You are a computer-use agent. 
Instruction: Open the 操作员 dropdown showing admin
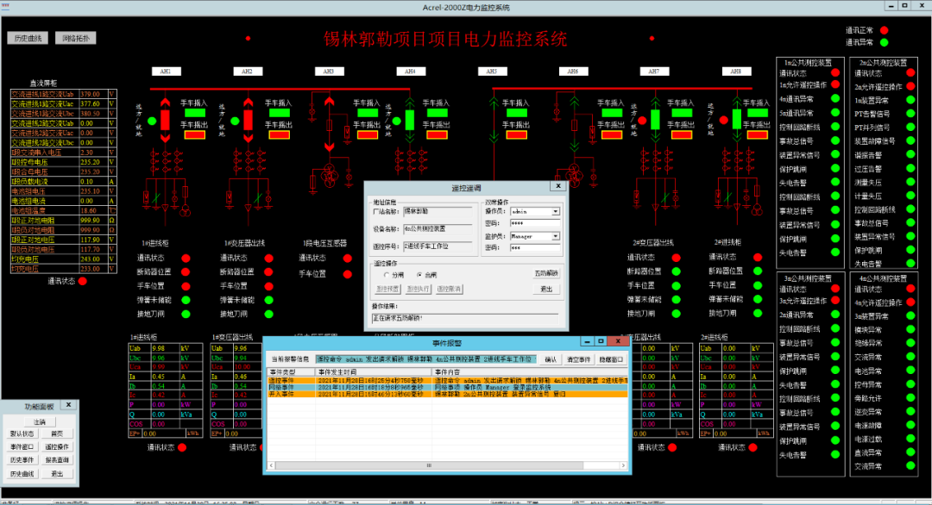[x=554, y=211]
